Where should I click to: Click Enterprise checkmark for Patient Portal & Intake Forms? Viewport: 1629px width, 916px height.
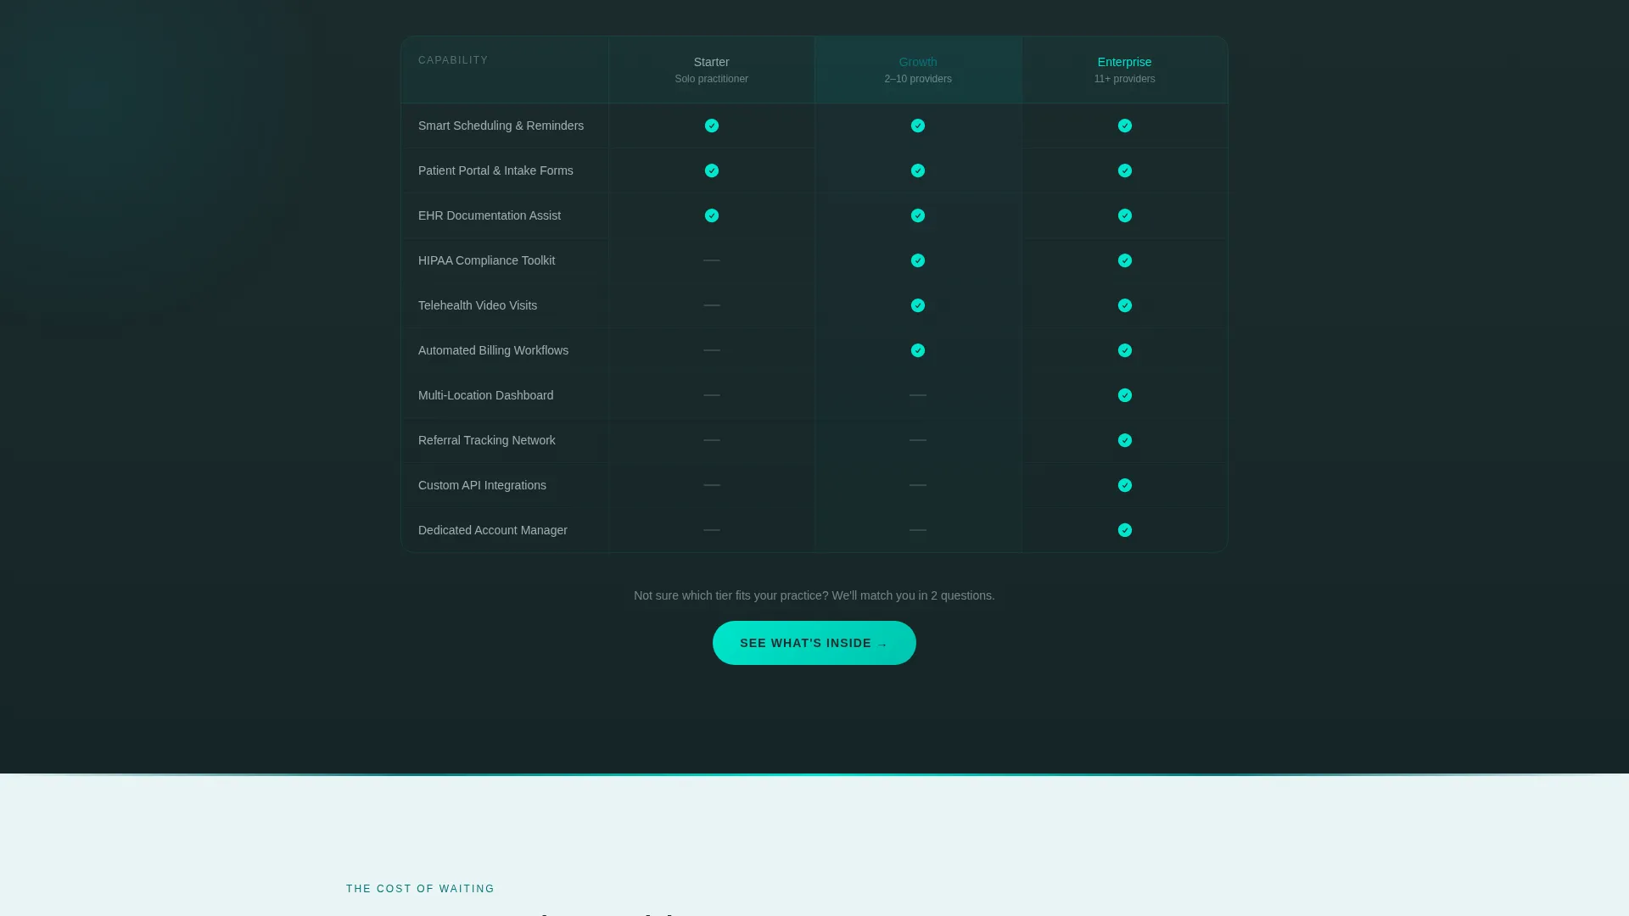(1125, 170)
